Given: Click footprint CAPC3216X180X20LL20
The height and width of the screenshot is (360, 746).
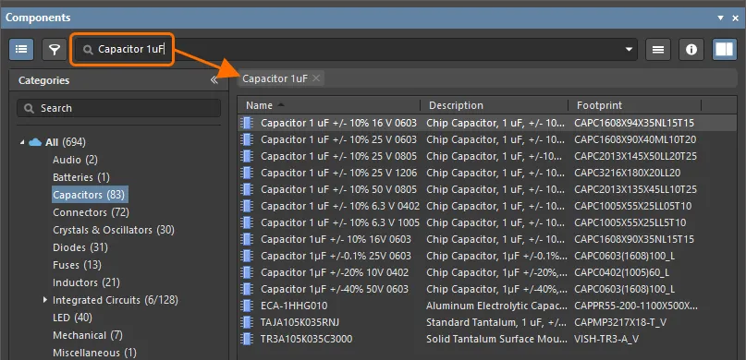Looking at the screenshot, I should click(x=628, y=173).
